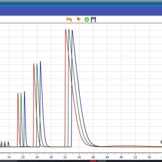Viewport: 162px width, 162px height.
Task: Click the x-axis label 16
Action: click(9, 157)
